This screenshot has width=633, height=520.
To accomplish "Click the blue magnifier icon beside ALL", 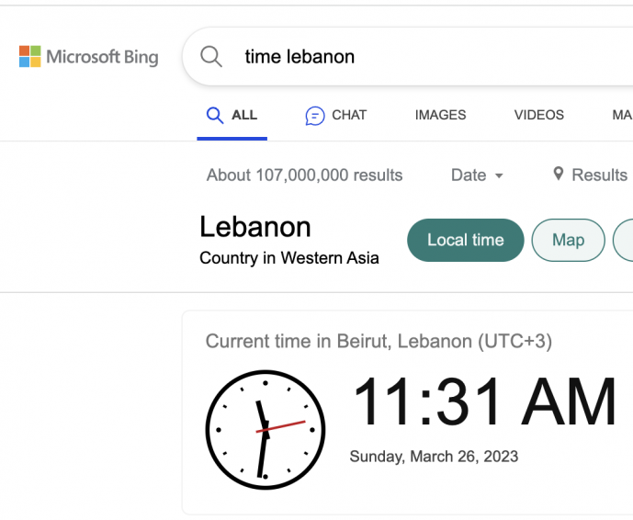I will coord(215,115).
